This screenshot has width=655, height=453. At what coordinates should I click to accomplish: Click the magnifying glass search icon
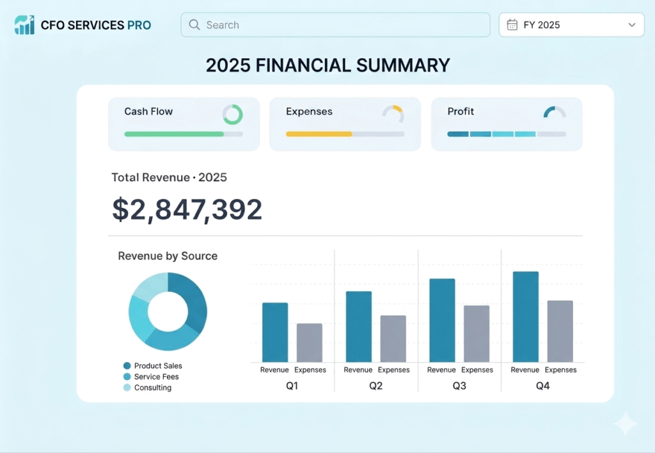coord(194,25)
